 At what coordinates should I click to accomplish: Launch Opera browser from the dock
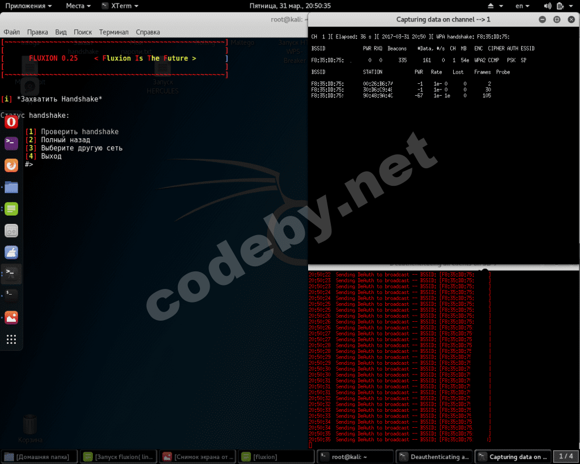click(x=11, y=122)
